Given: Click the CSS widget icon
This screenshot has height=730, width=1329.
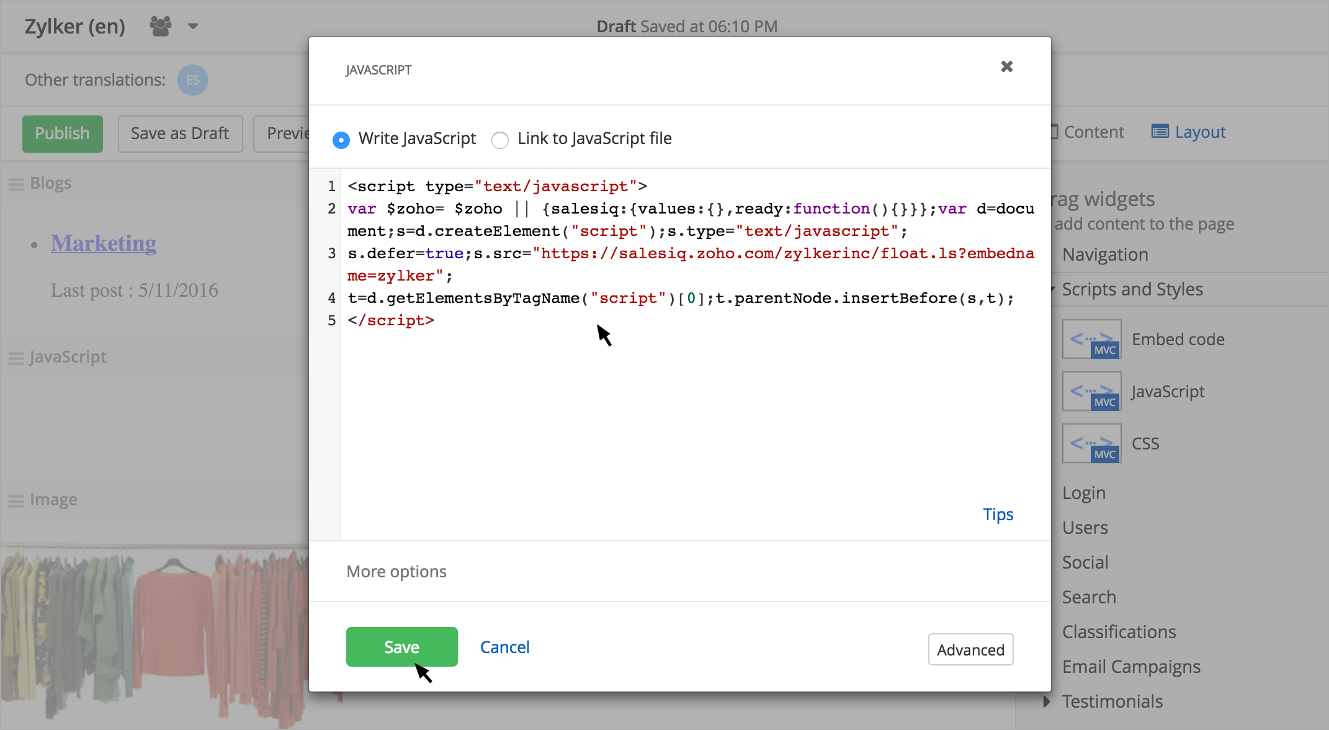Looking at the screenshot, I should [x=1091, y=443].
